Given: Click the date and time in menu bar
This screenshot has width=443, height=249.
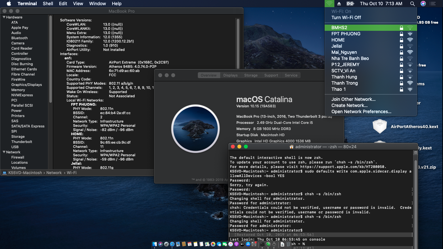Looking at the screenshot, I should coord(381,4).
